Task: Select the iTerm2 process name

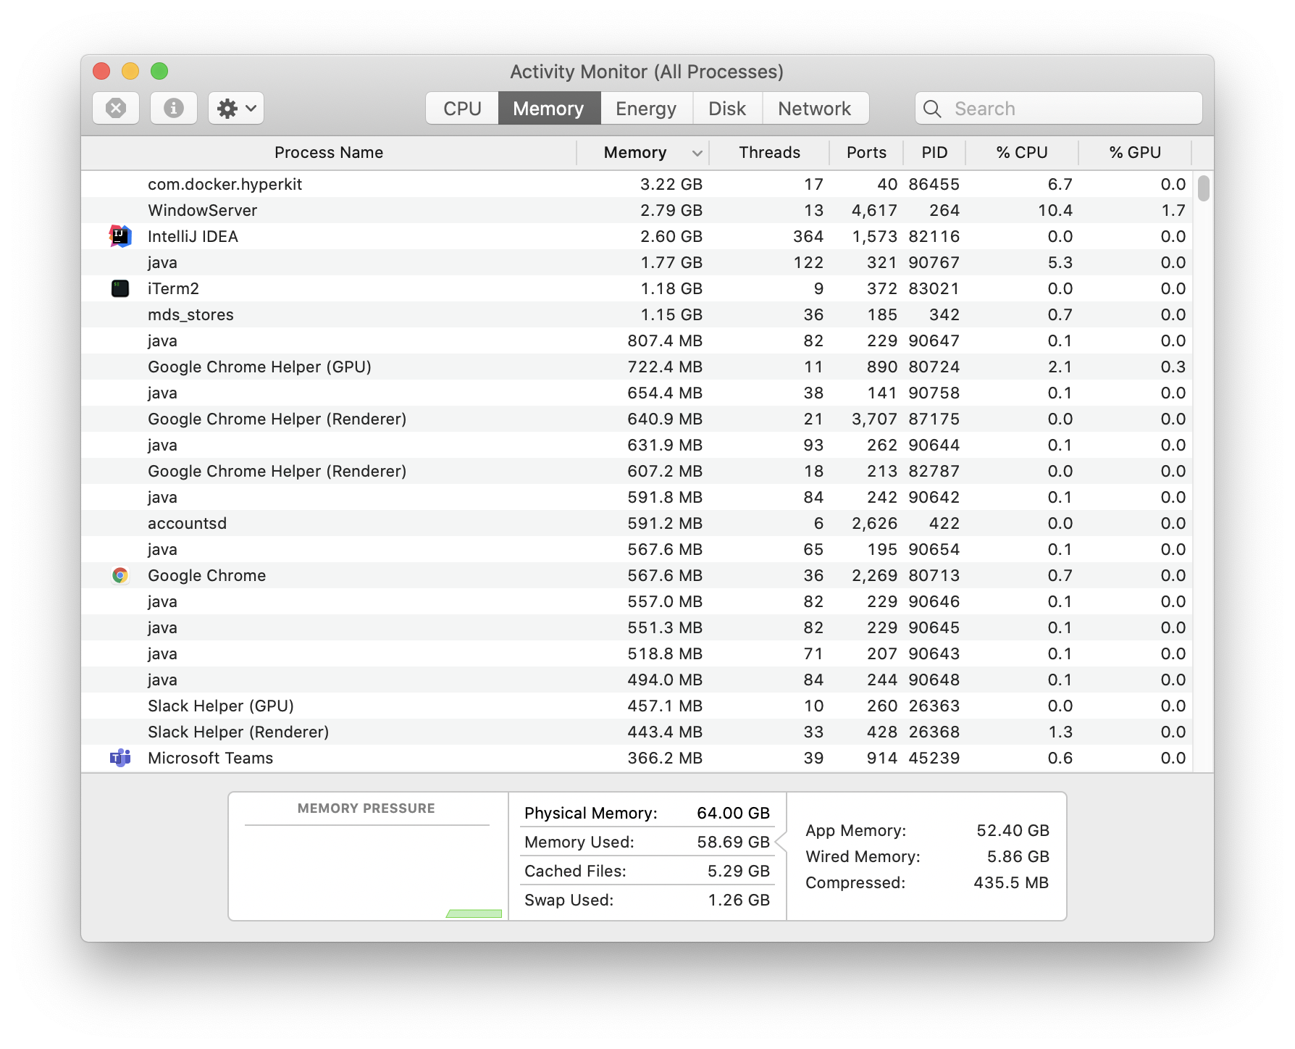Action: point(173,288)
